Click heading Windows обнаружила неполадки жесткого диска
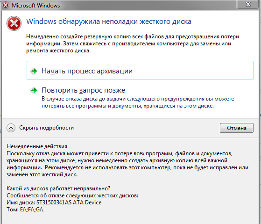This screenshot has height=224, width=261. pos(109,22)
